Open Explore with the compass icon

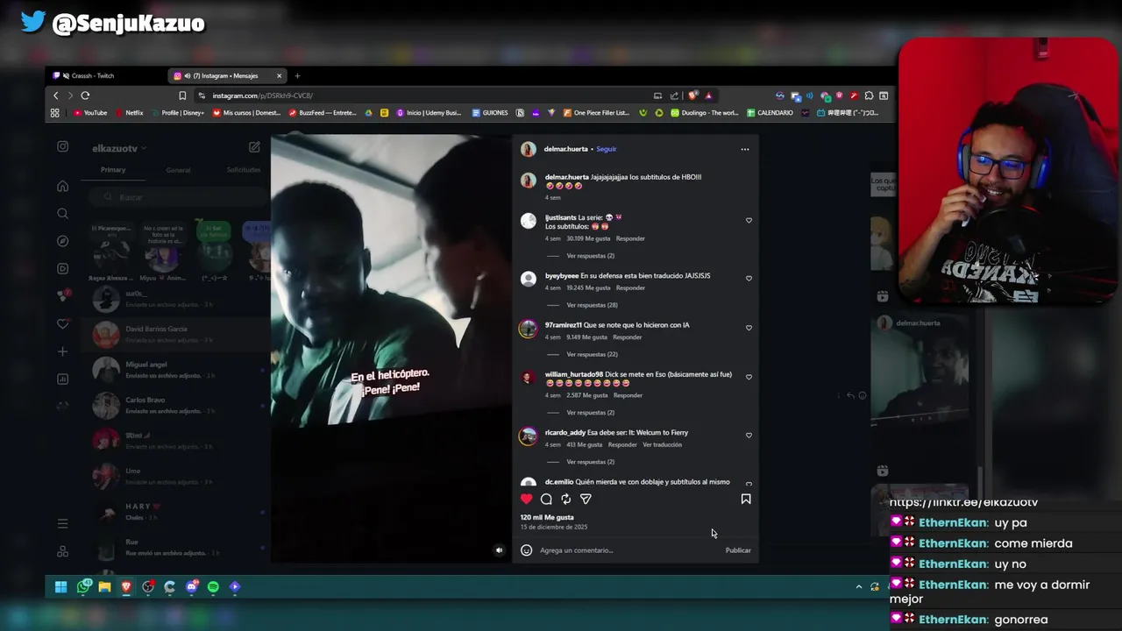[62, 241]
